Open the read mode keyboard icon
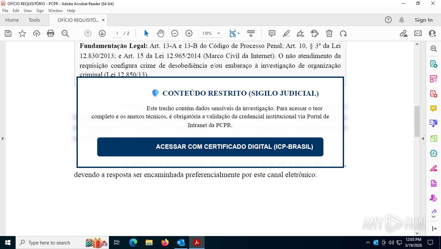This screenshot has width=441, height=249. click(251, 33)
